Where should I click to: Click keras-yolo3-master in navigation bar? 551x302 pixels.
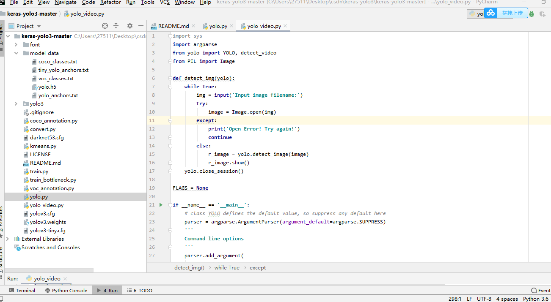[x=32, y=14]
